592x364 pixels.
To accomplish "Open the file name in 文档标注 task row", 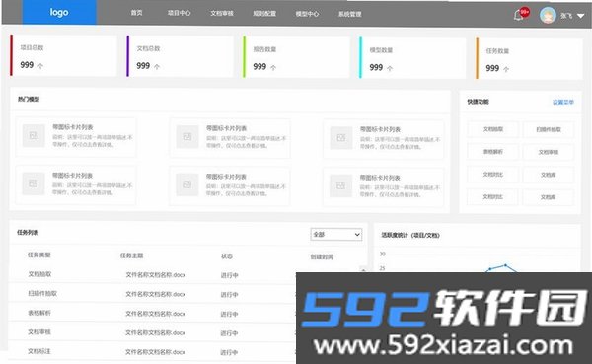I will tap(155, 352).
